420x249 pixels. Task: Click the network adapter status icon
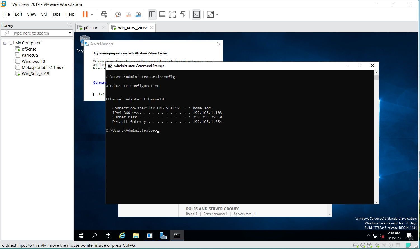tap(370, 245)
